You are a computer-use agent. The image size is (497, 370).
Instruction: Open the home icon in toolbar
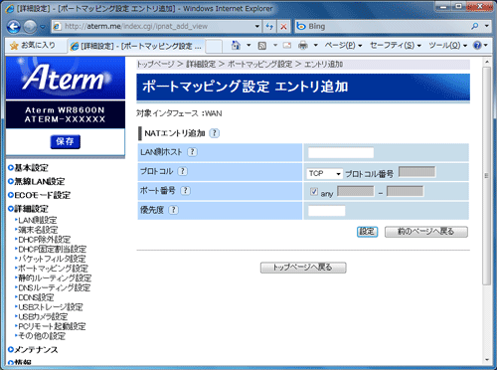pyautogui.click(x=236, y=46)
